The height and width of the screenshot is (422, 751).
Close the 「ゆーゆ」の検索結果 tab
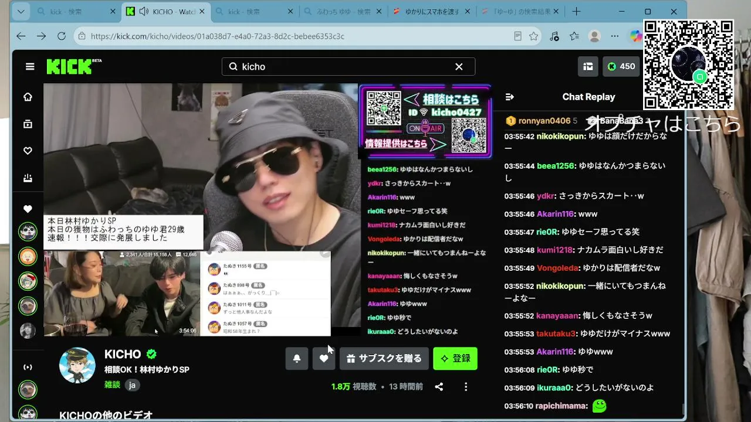click(x=555, y=12)
